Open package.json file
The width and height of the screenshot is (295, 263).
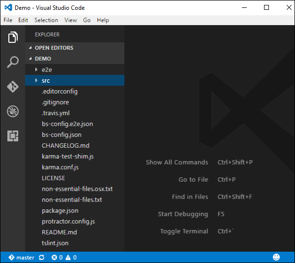pyautogui.click(x=60, y=210)
